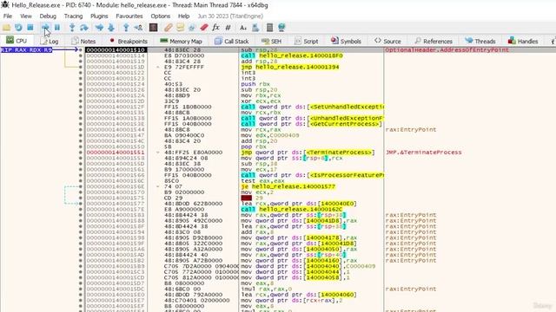Switch to the References tab
Viewport: 556px width, 312px height.
433,41
